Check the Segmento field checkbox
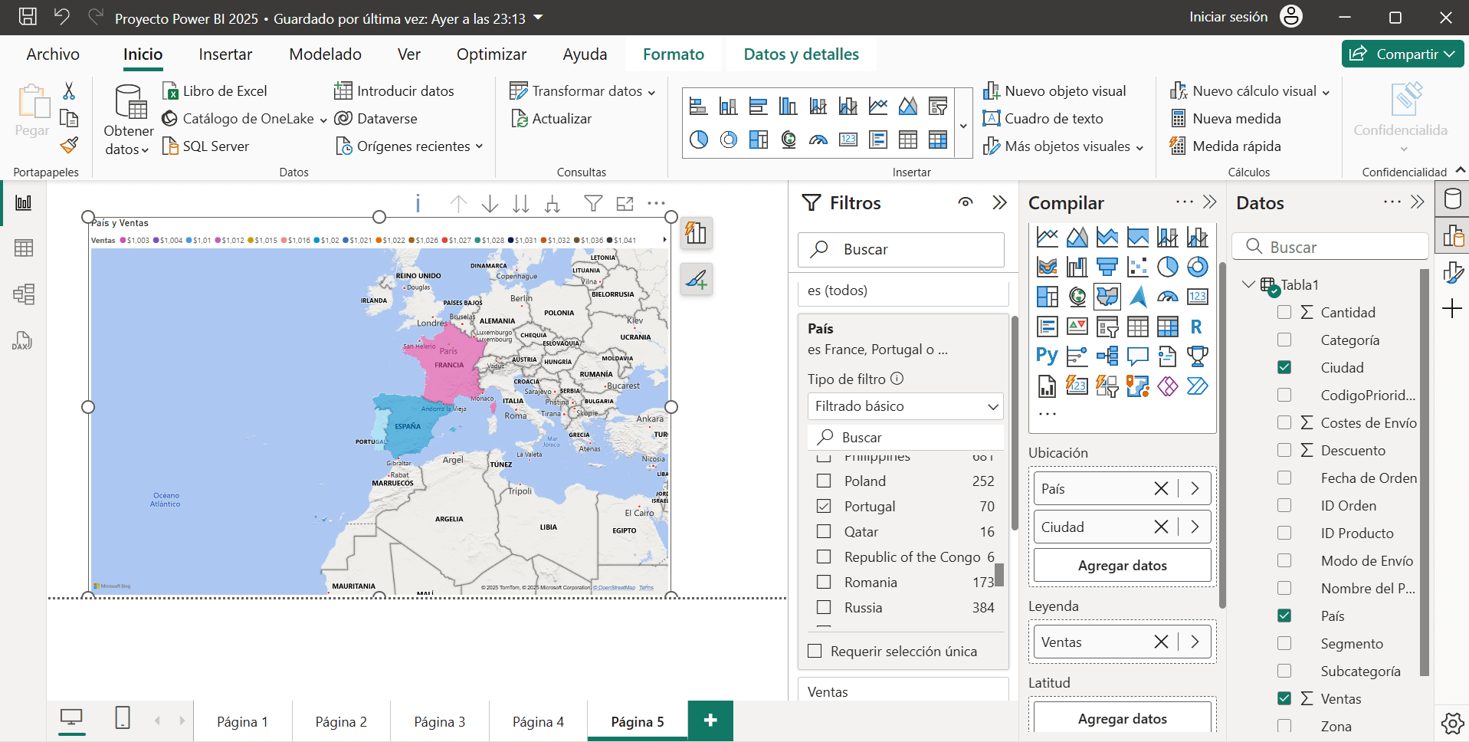This screenshot has width=1469, height=742. coord(1284,643)
